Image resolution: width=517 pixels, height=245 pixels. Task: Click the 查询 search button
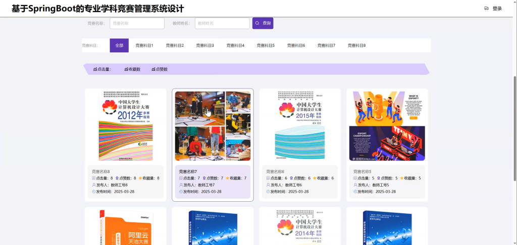point(263,23)
